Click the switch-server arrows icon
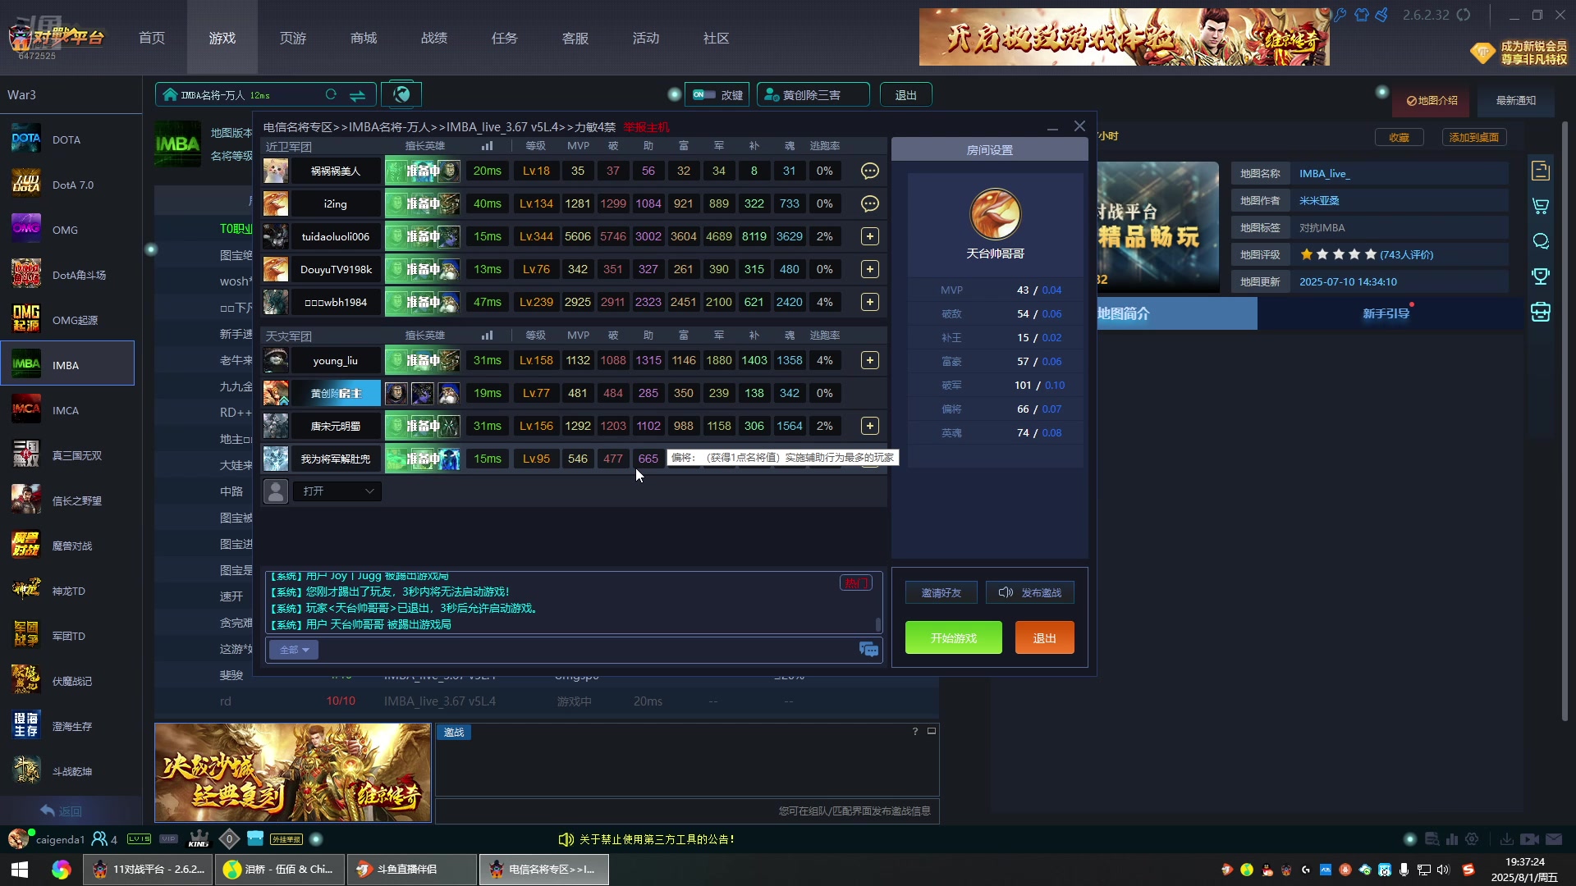 click(357, 95)
